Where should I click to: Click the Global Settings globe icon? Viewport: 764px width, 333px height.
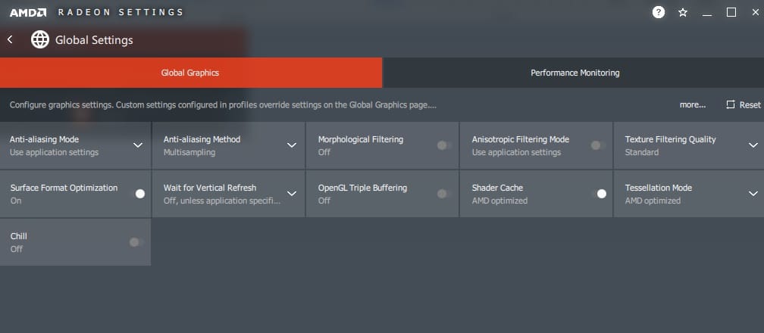39,40
